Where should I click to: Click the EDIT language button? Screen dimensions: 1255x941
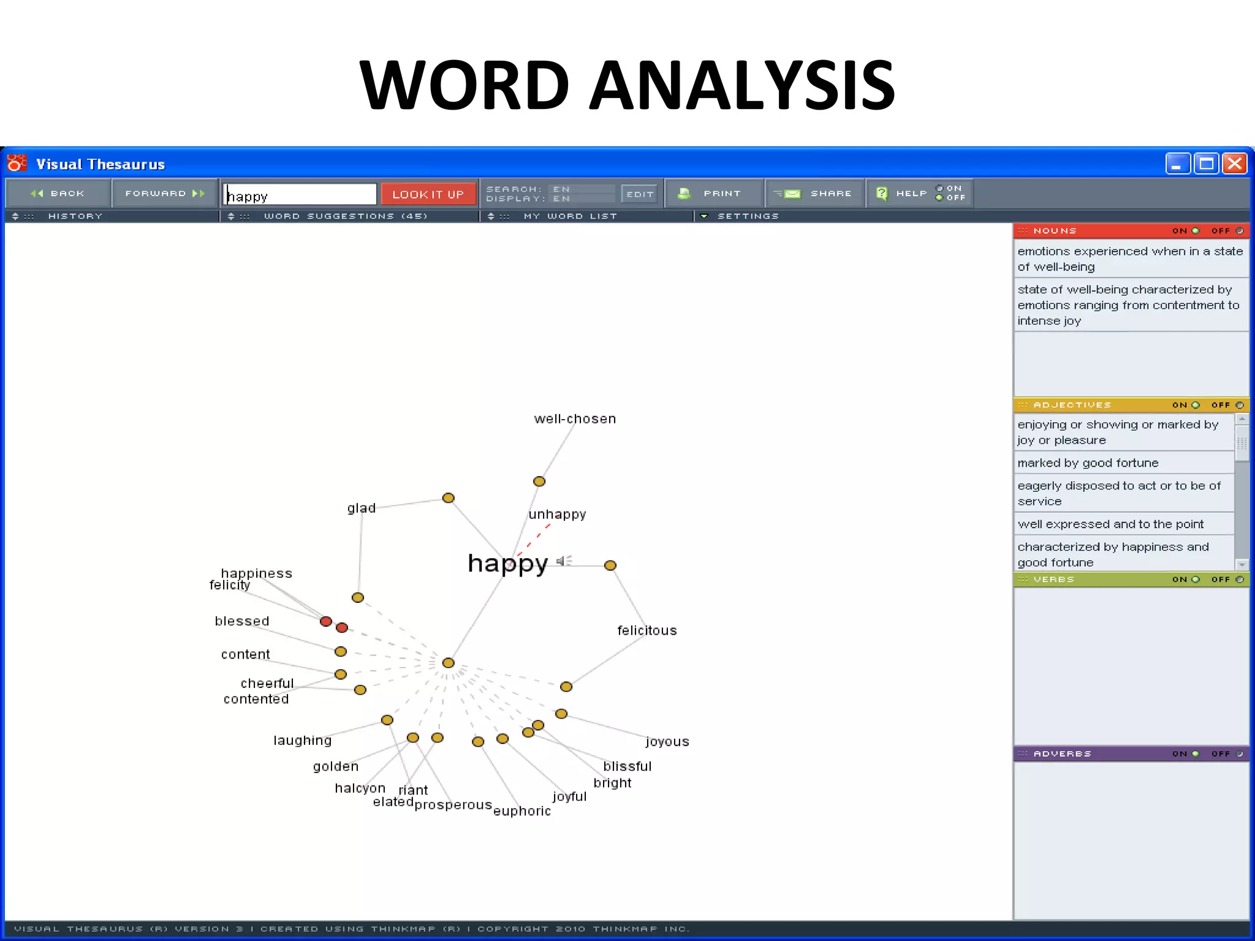pyautogui.click(x=639, y=194)
